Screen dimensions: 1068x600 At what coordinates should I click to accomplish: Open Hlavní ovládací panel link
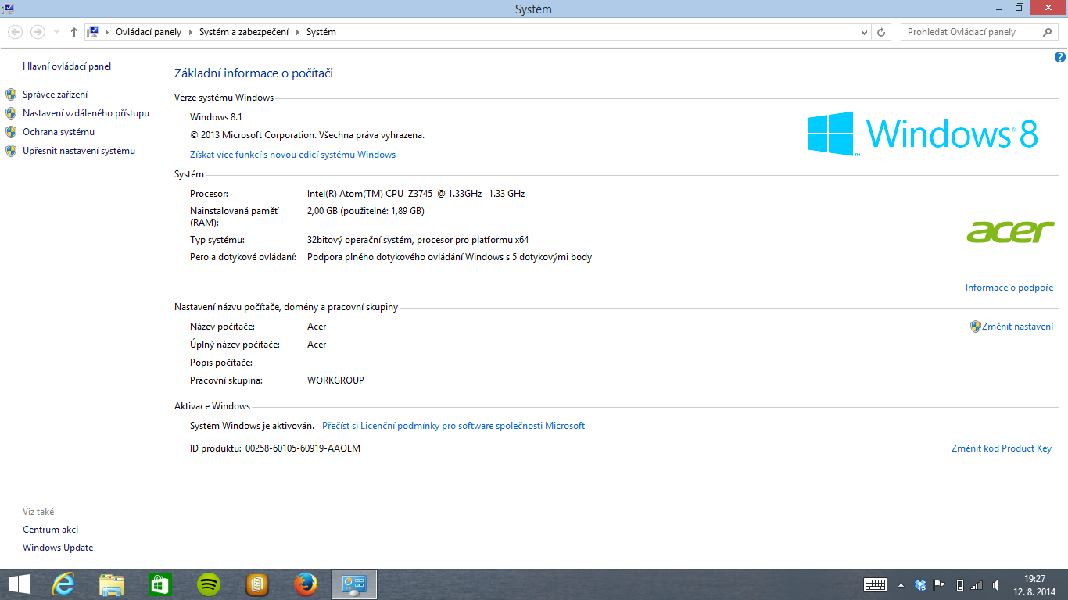pyautogui.click(x=66, y=66)
